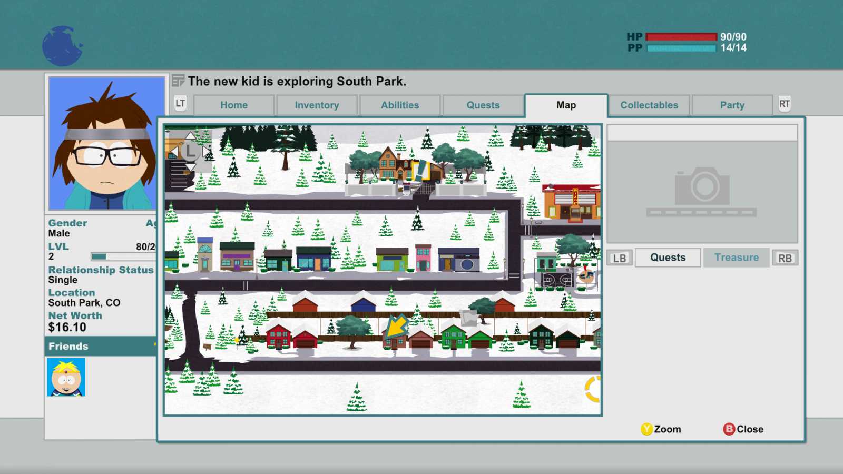
Task: Click the quest scroll icon beside the headline
Action: pyautogui.click(x=178, y=81)
